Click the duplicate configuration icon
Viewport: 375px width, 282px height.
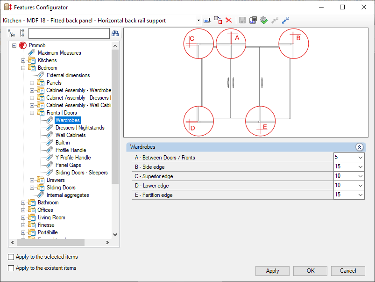(x=218, y=20)
